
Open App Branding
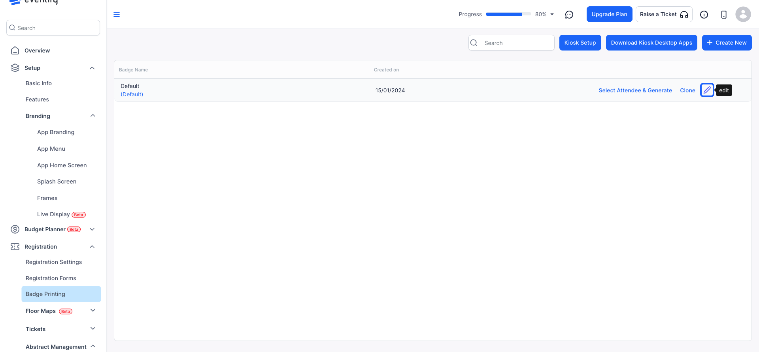tap(56, 132)
